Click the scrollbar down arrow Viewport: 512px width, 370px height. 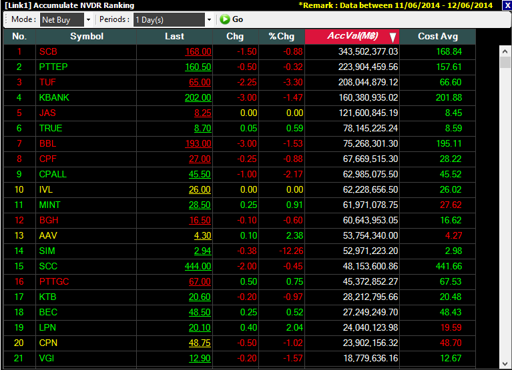505,363
